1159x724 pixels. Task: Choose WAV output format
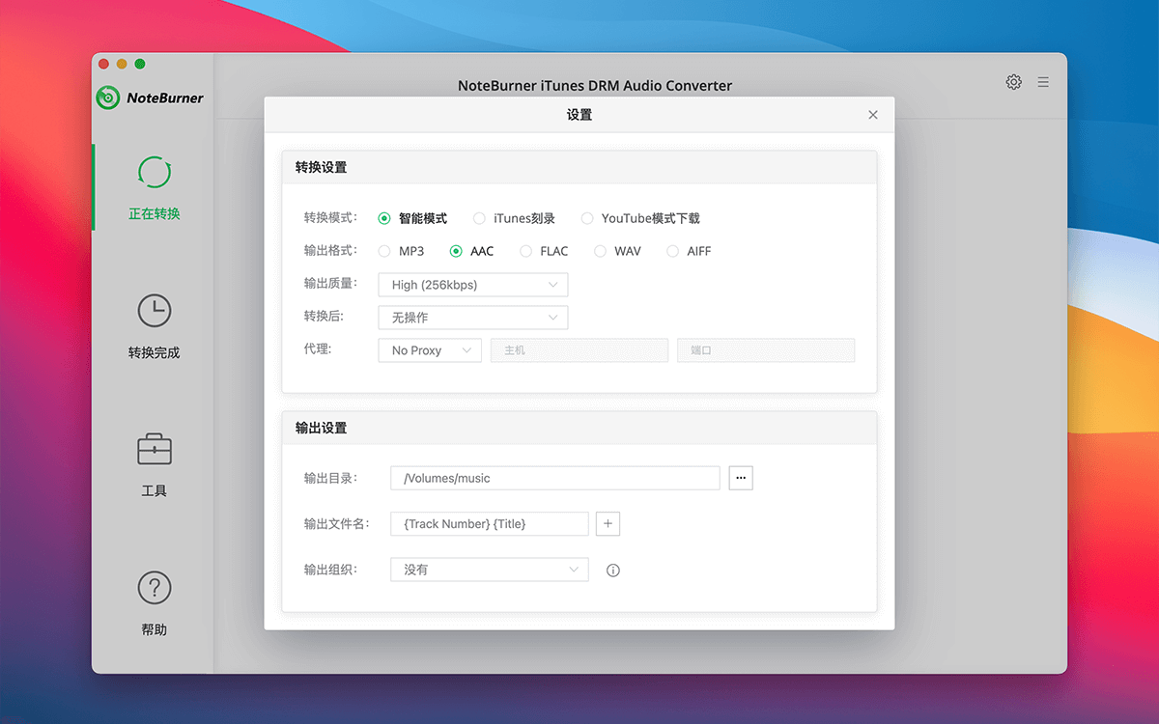(600, 251)
